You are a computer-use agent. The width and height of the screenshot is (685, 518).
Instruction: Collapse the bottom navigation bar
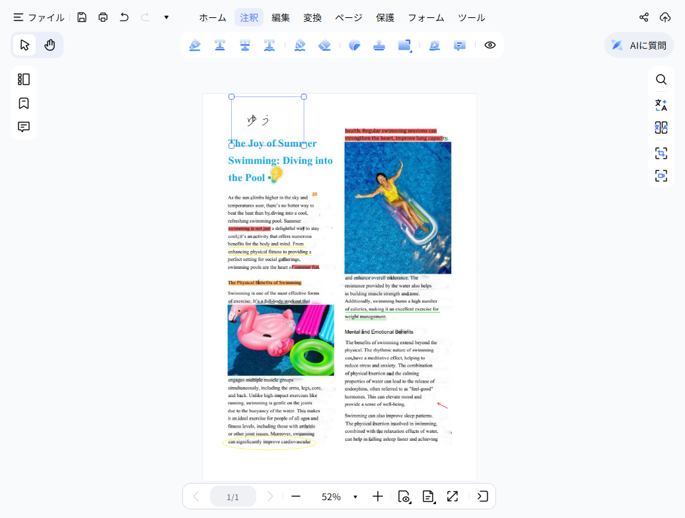[x=483, y=497]
